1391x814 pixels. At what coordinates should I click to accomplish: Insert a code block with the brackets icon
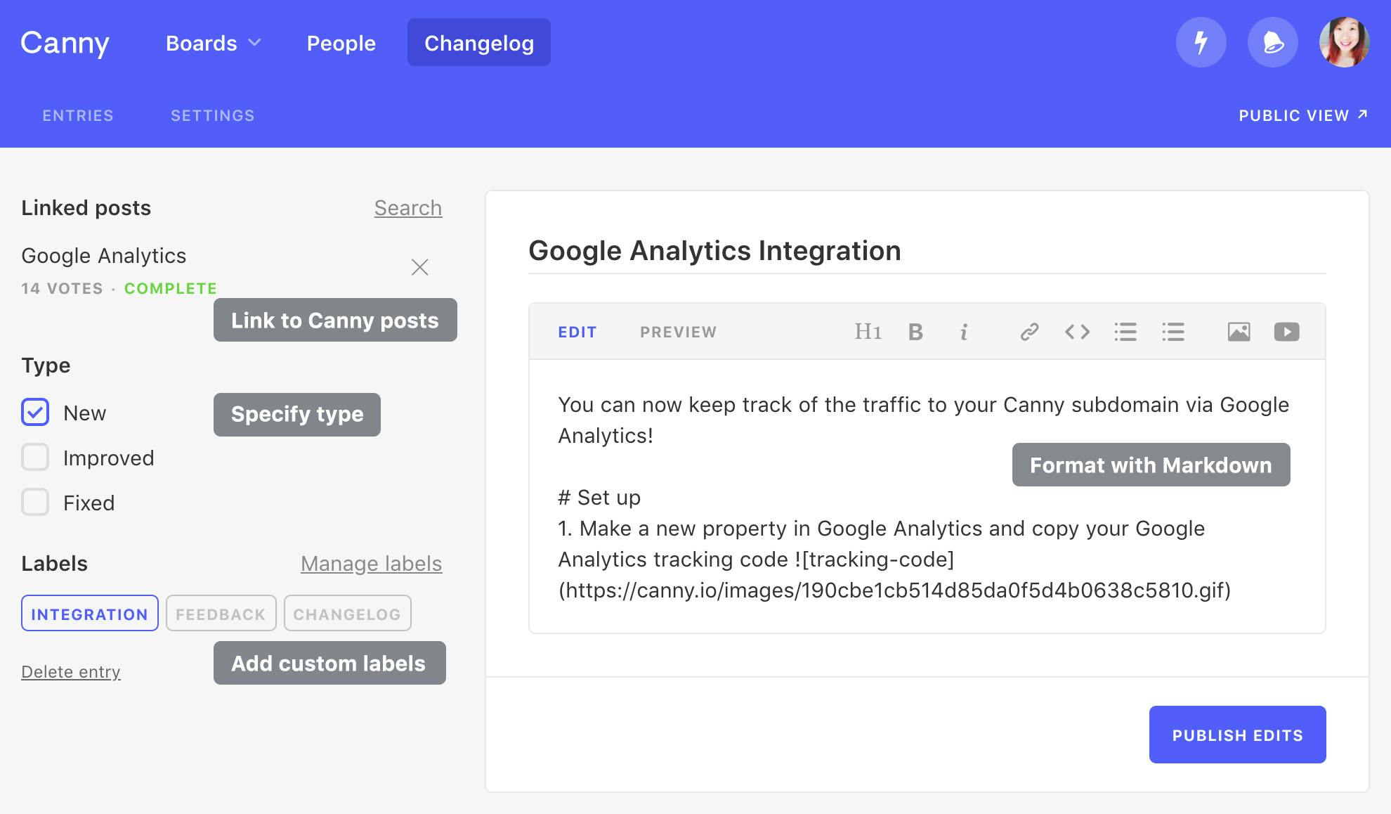click(x=1077, y=332)
